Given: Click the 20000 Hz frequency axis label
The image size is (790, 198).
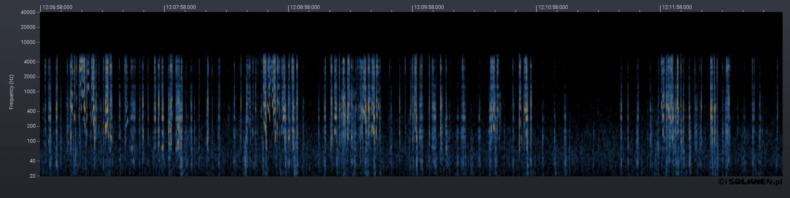Looking at the screenshot, I should coord(28,27).
